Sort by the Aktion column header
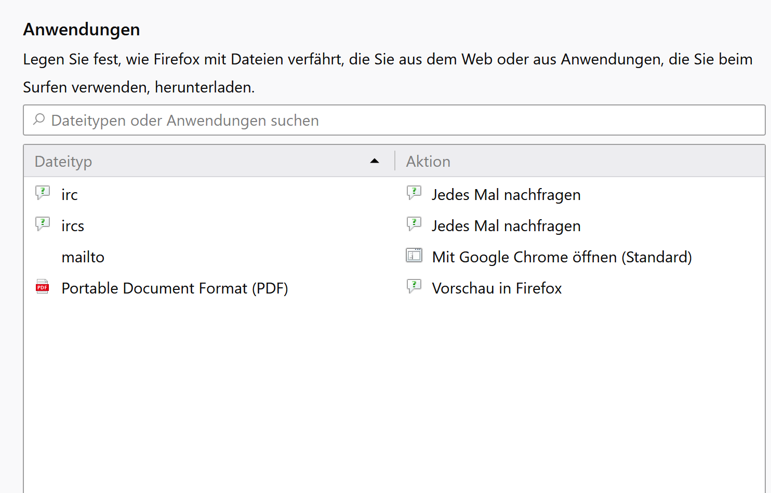The width and height of the screenshot is (771, 493). pyautogui.click(x=428, y=162)
